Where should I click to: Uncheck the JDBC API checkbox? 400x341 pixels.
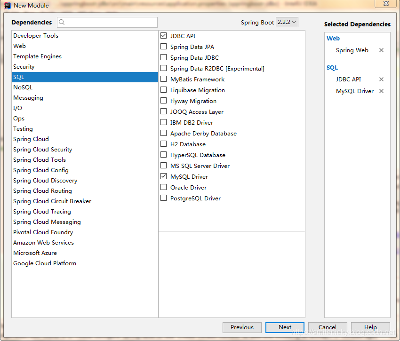click(x=163, y=36)
